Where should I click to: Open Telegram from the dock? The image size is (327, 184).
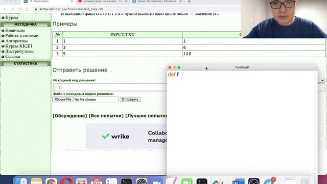tap(269, 180)
